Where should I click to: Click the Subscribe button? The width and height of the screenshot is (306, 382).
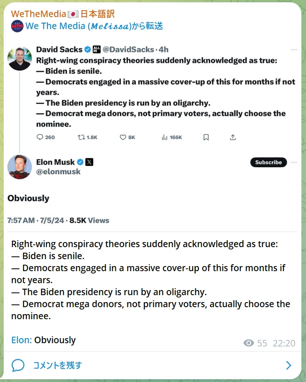coord(269,162)
